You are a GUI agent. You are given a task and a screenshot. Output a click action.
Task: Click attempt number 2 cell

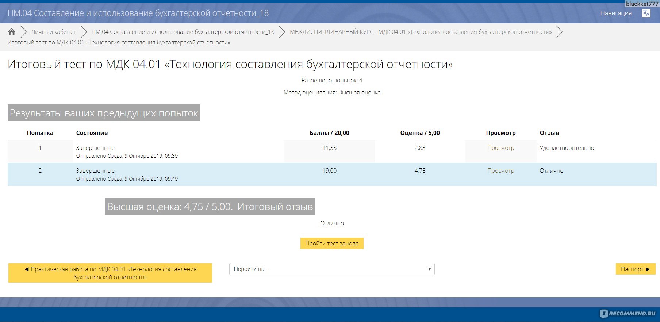tap(40, 171)
